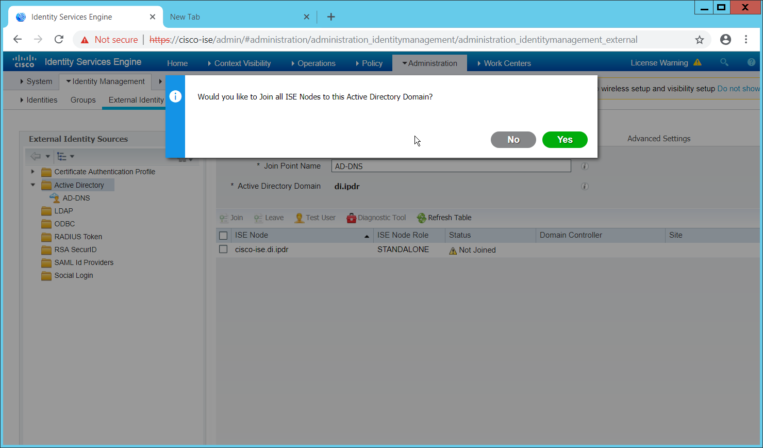
Task: Select the AD-DNS join point in tree
Action: [76, 198]
